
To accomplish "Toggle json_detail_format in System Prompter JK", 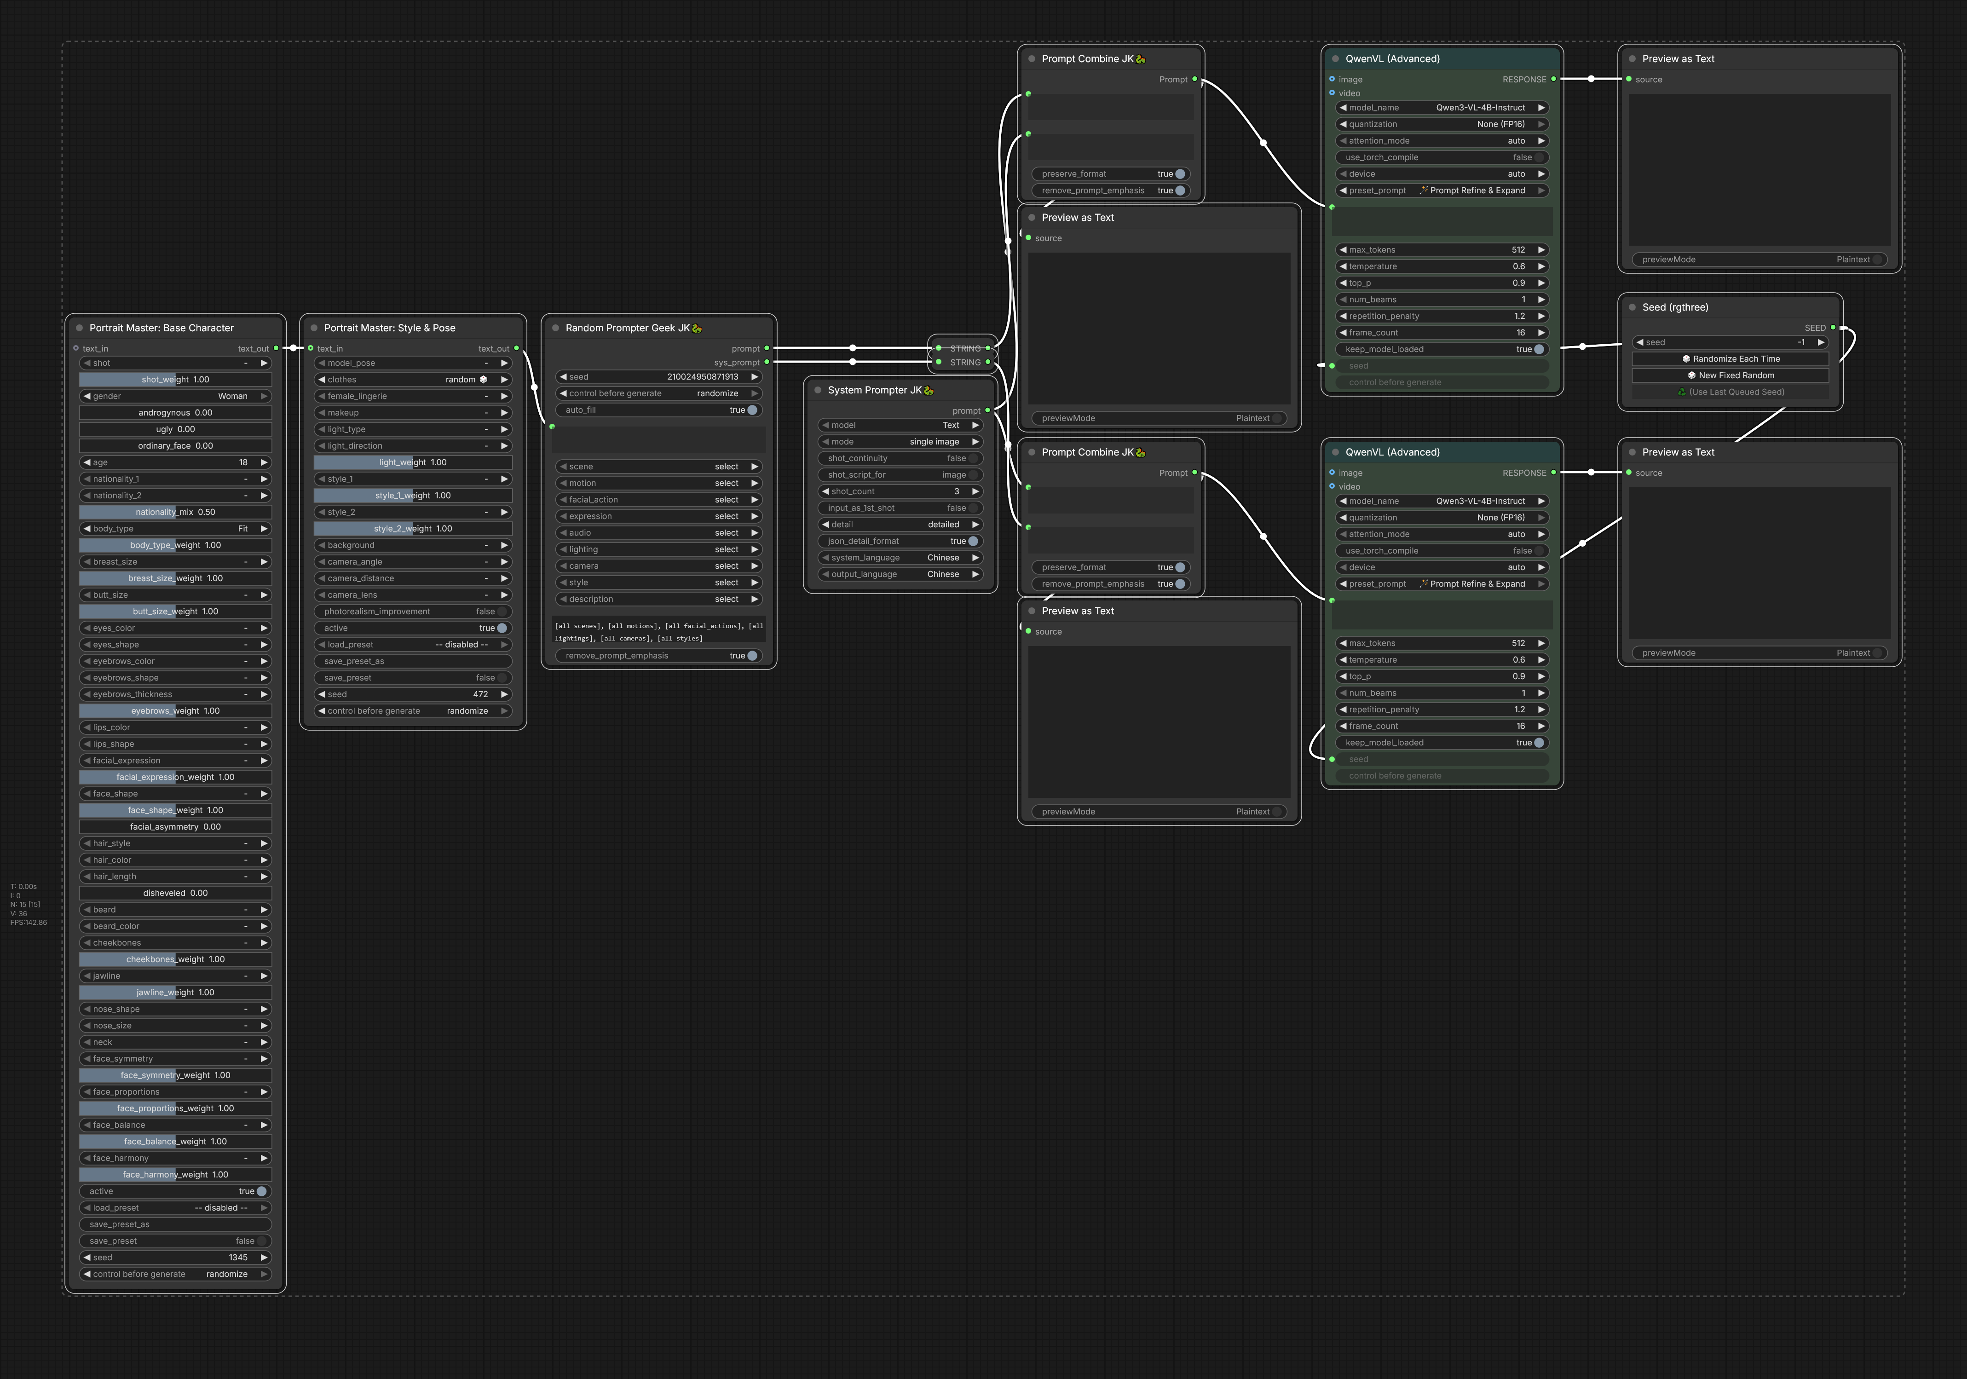I will click(x=900, y=541).
